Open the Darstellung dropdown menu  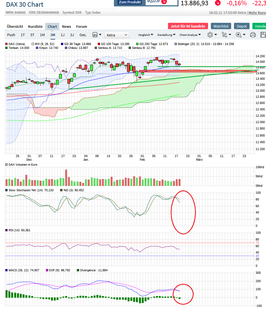coord(166,35)
